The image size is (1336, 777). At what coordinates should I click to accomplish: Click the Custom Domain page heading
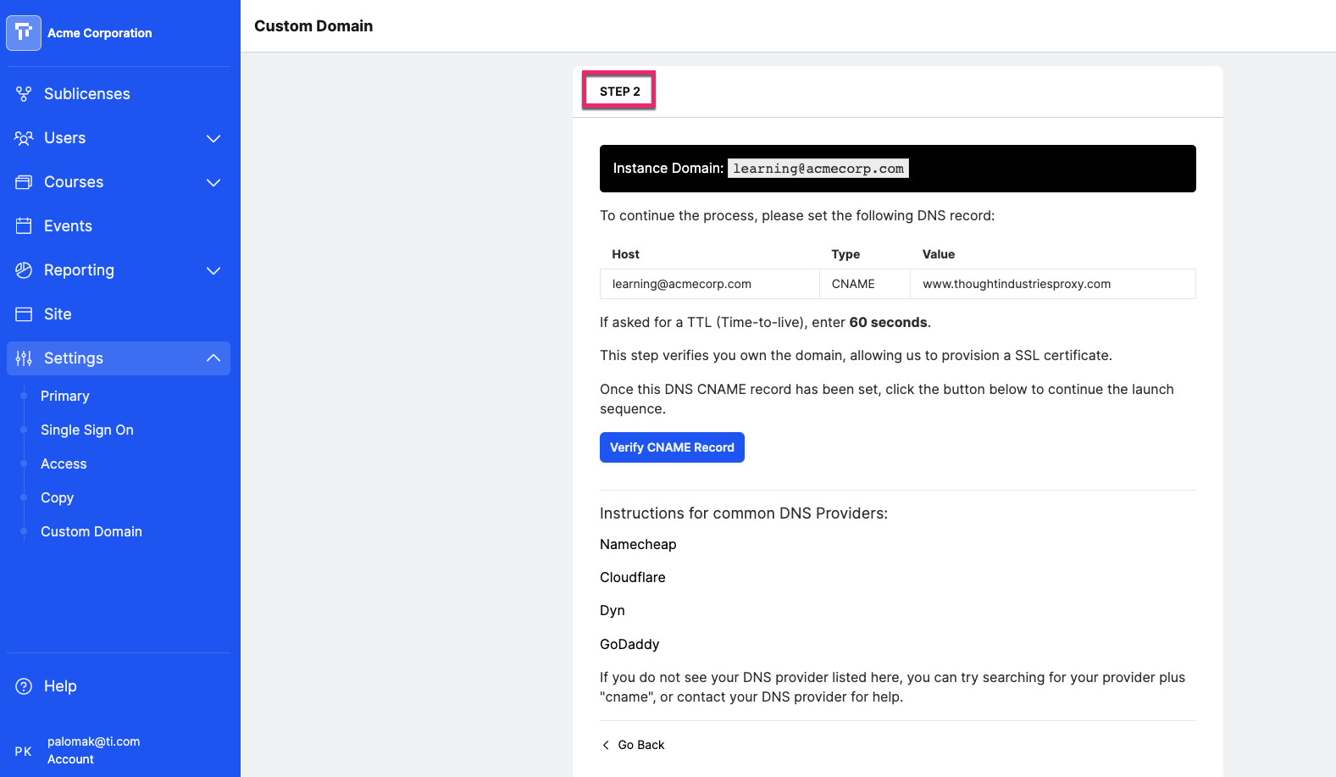coord(313,26)
